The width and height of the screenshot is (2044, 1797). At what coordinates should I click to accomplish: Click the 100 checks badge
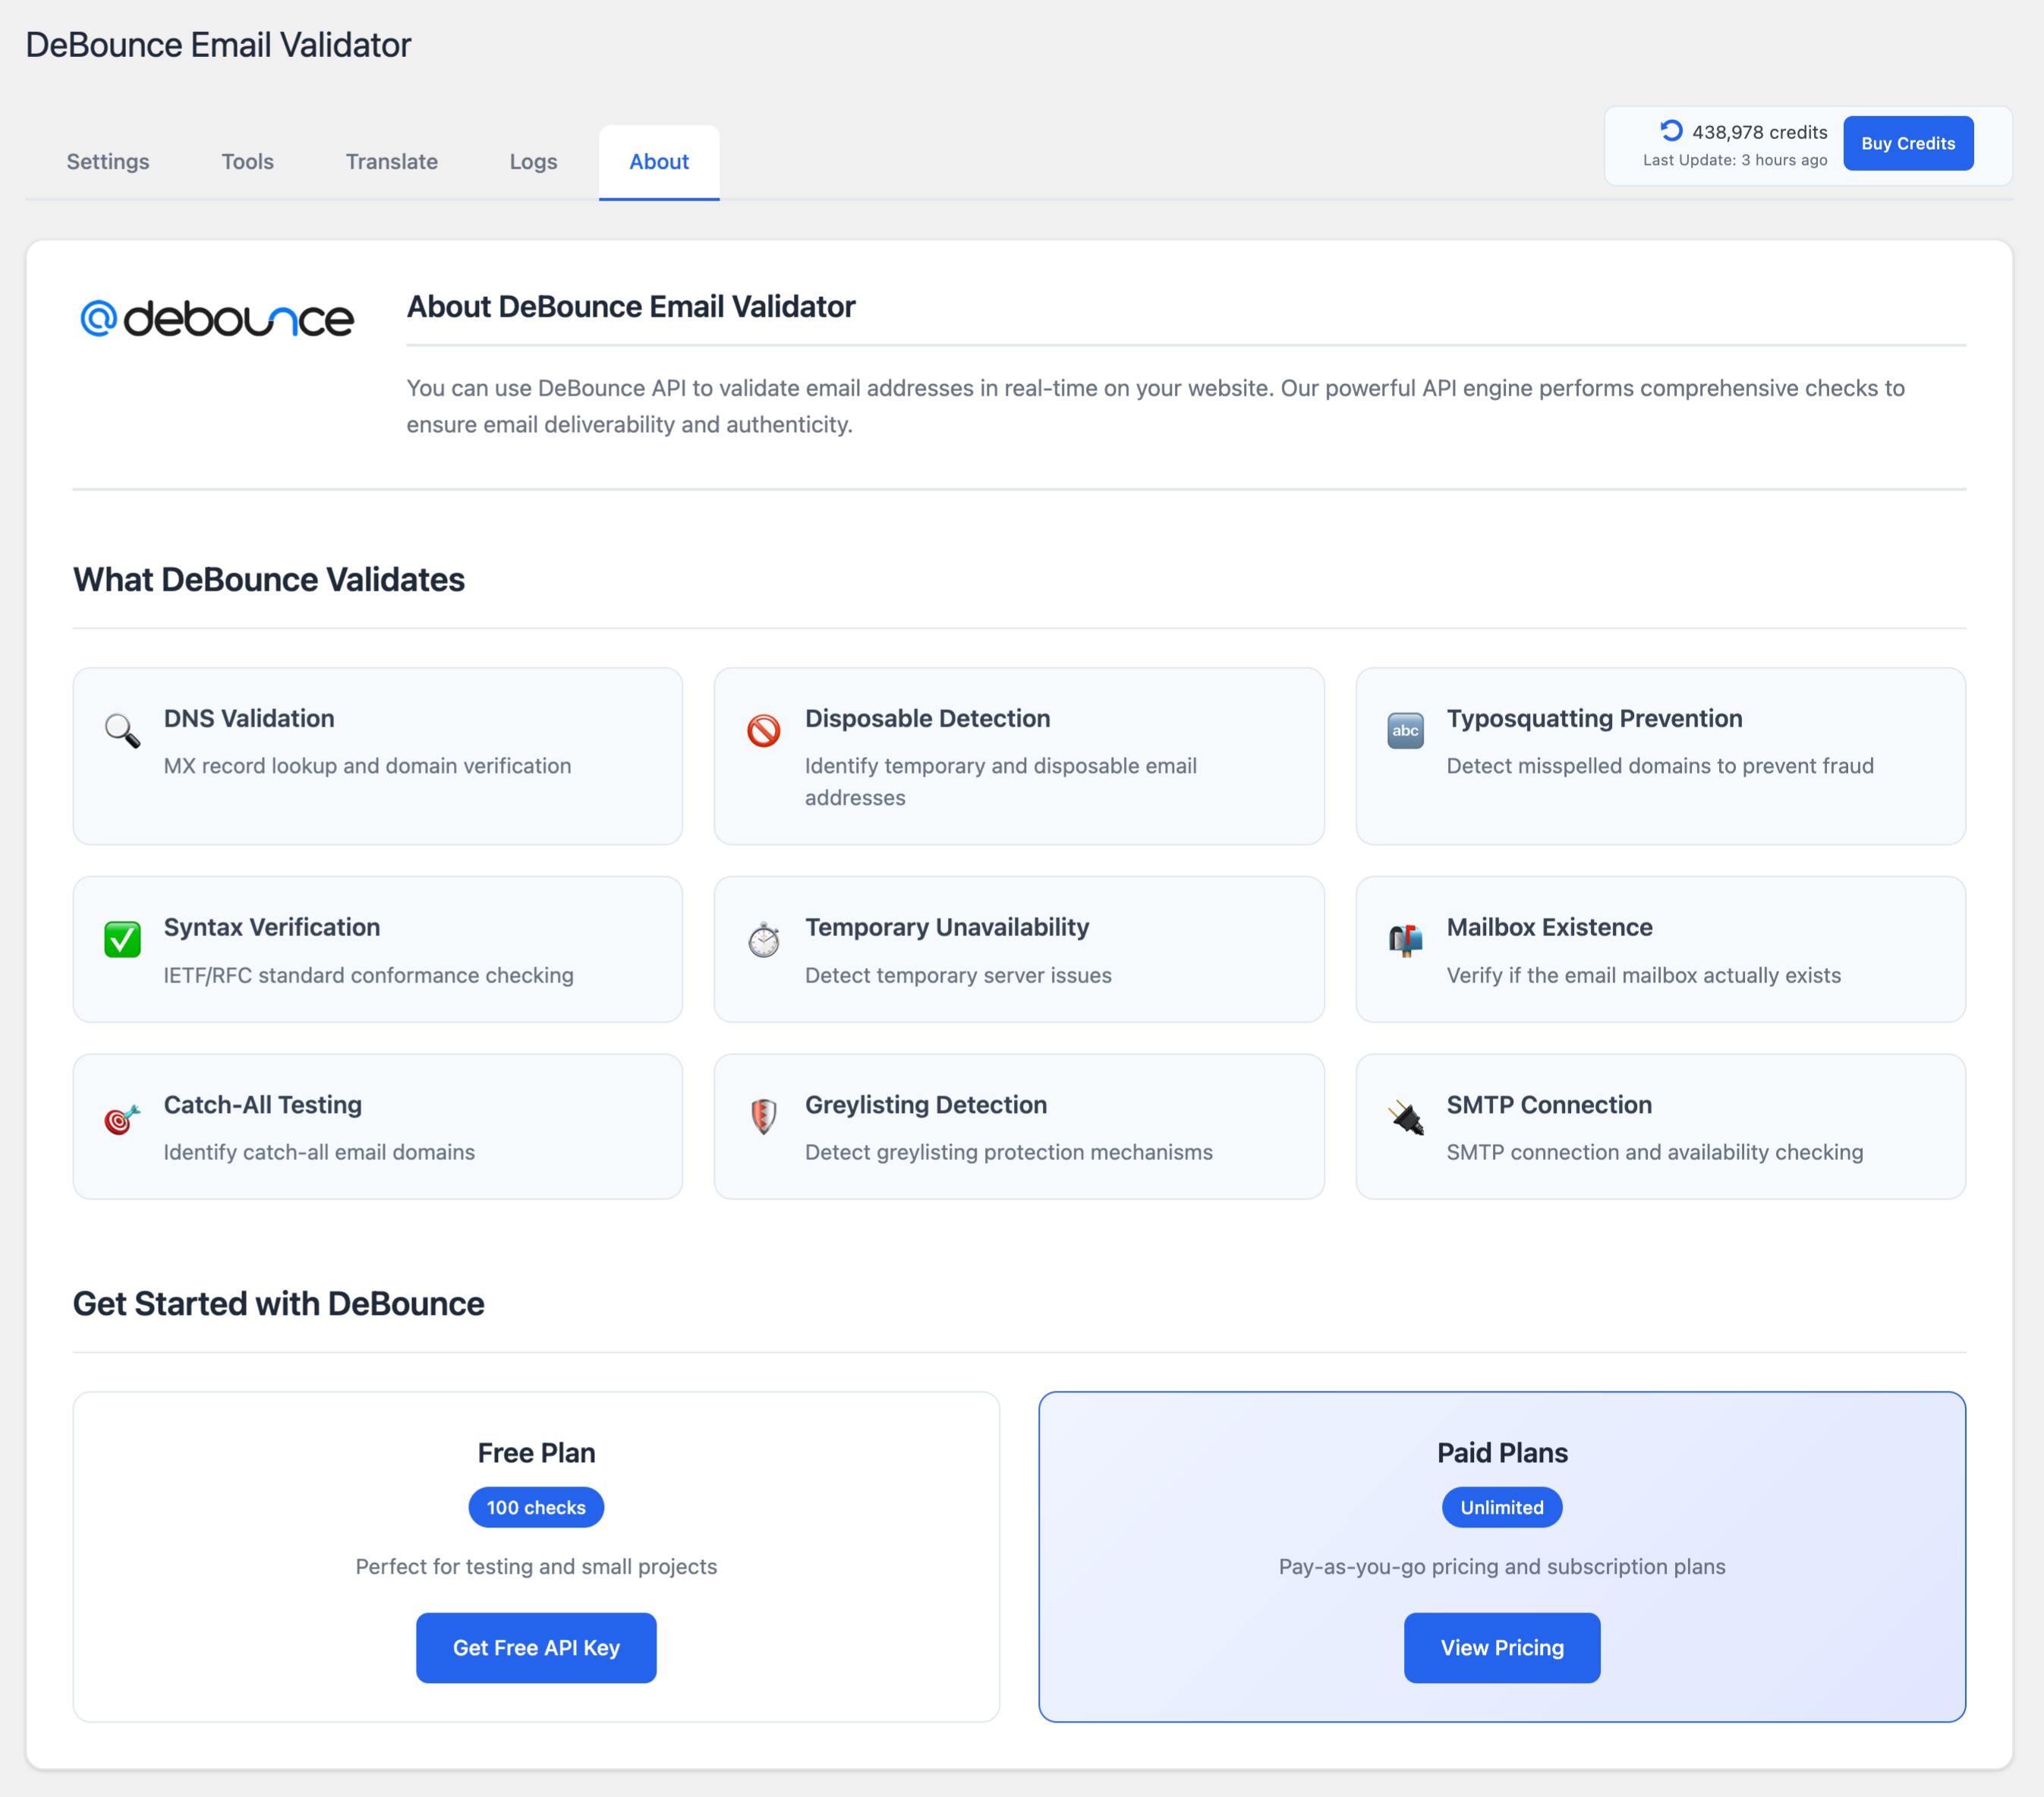pos(536,1507)
